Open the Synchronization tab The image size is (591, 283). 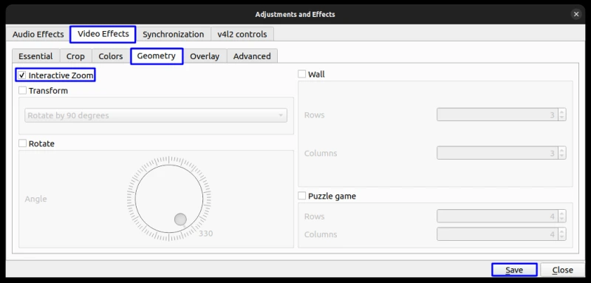tap(173, 34)
